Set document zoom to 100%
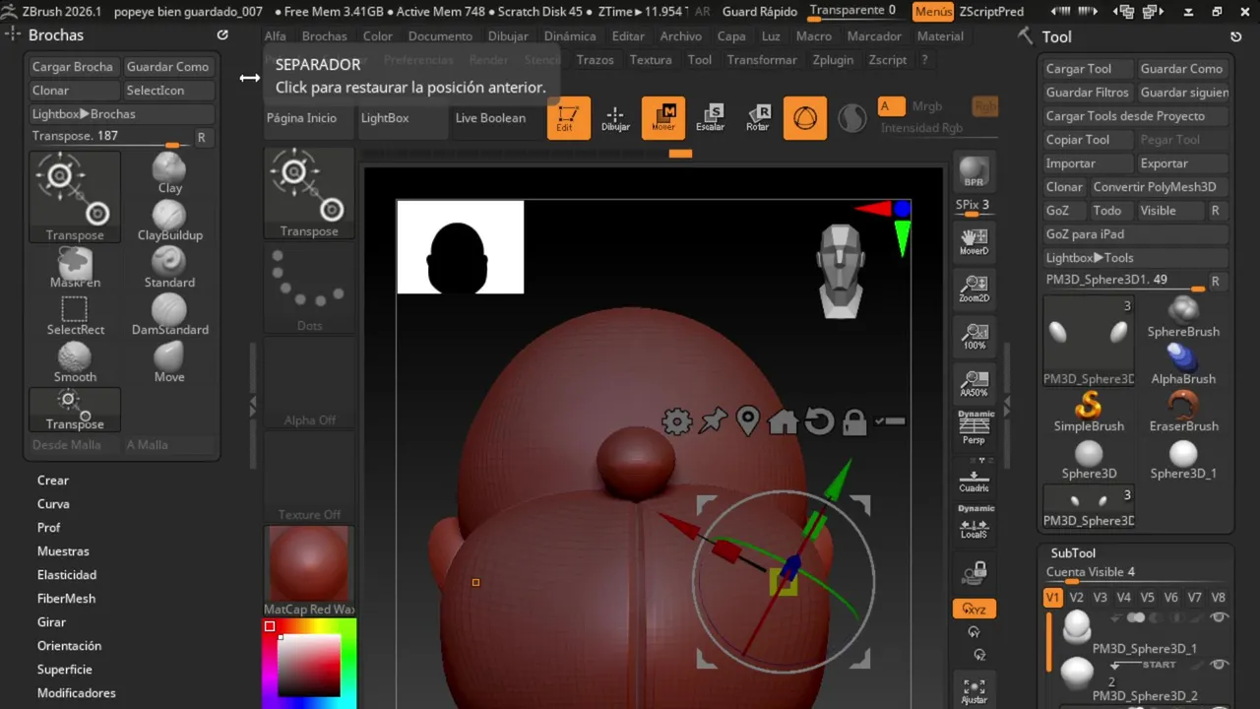Viewport: 1260px width, 709px height. point(975,336)
